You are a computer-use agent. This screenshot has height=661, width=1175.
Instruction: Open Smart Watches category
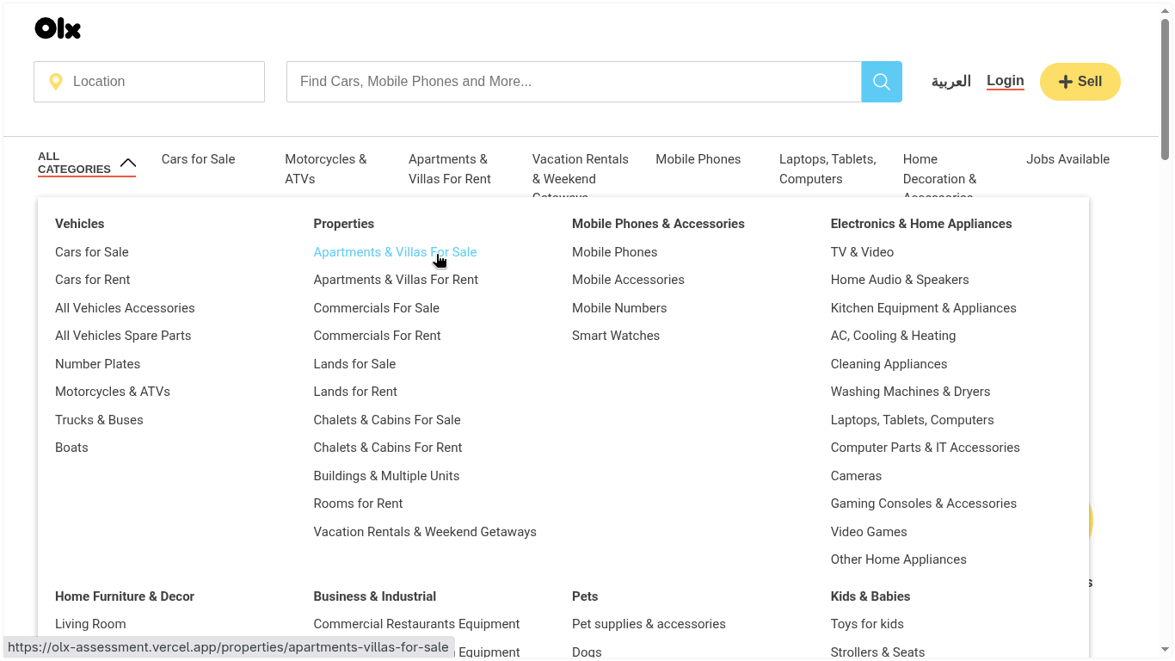(616, 336)
